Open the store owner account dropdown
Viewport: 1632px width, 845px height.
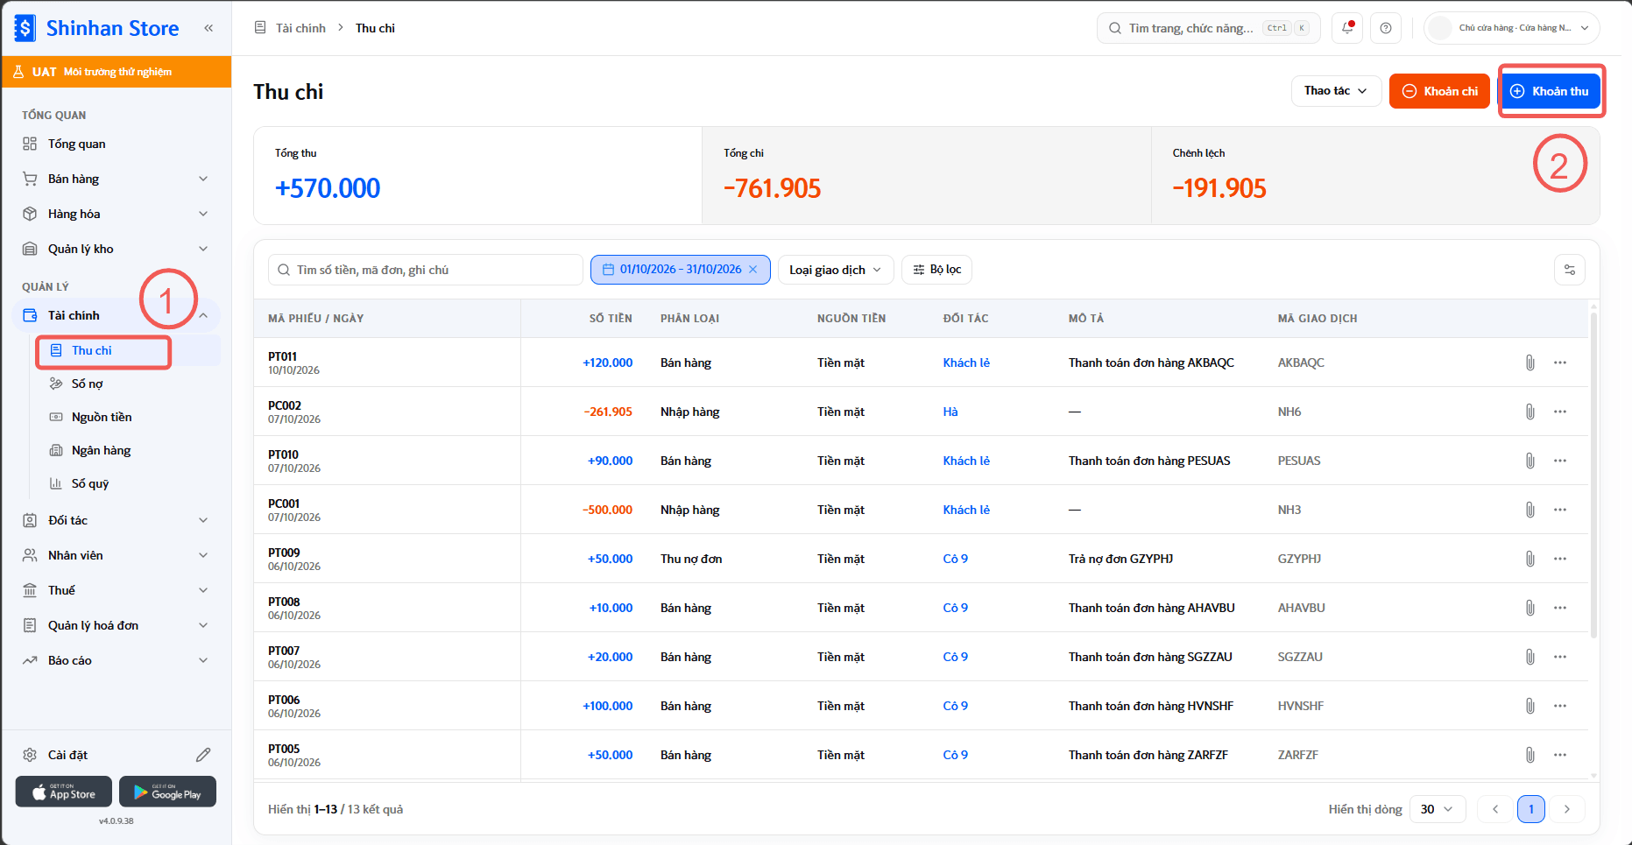(1512, 28)
